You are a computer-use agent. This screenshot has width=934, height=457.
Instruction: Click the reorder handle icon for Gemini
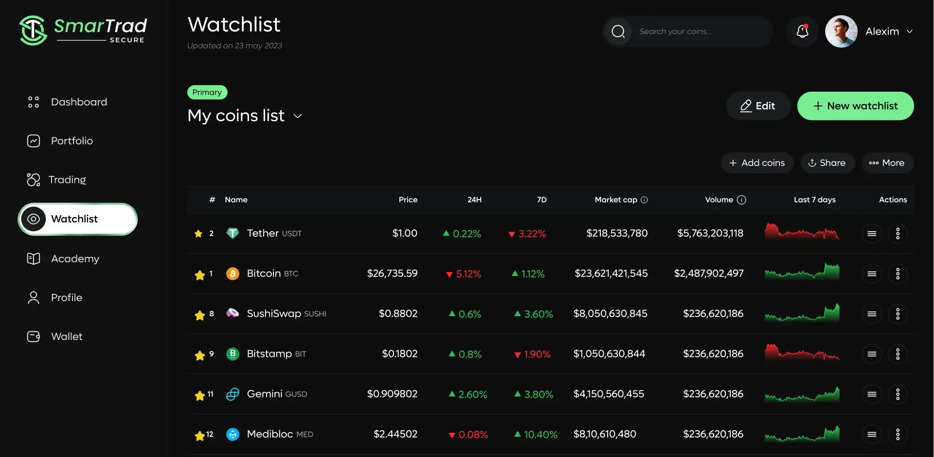(x=872, y=394)
